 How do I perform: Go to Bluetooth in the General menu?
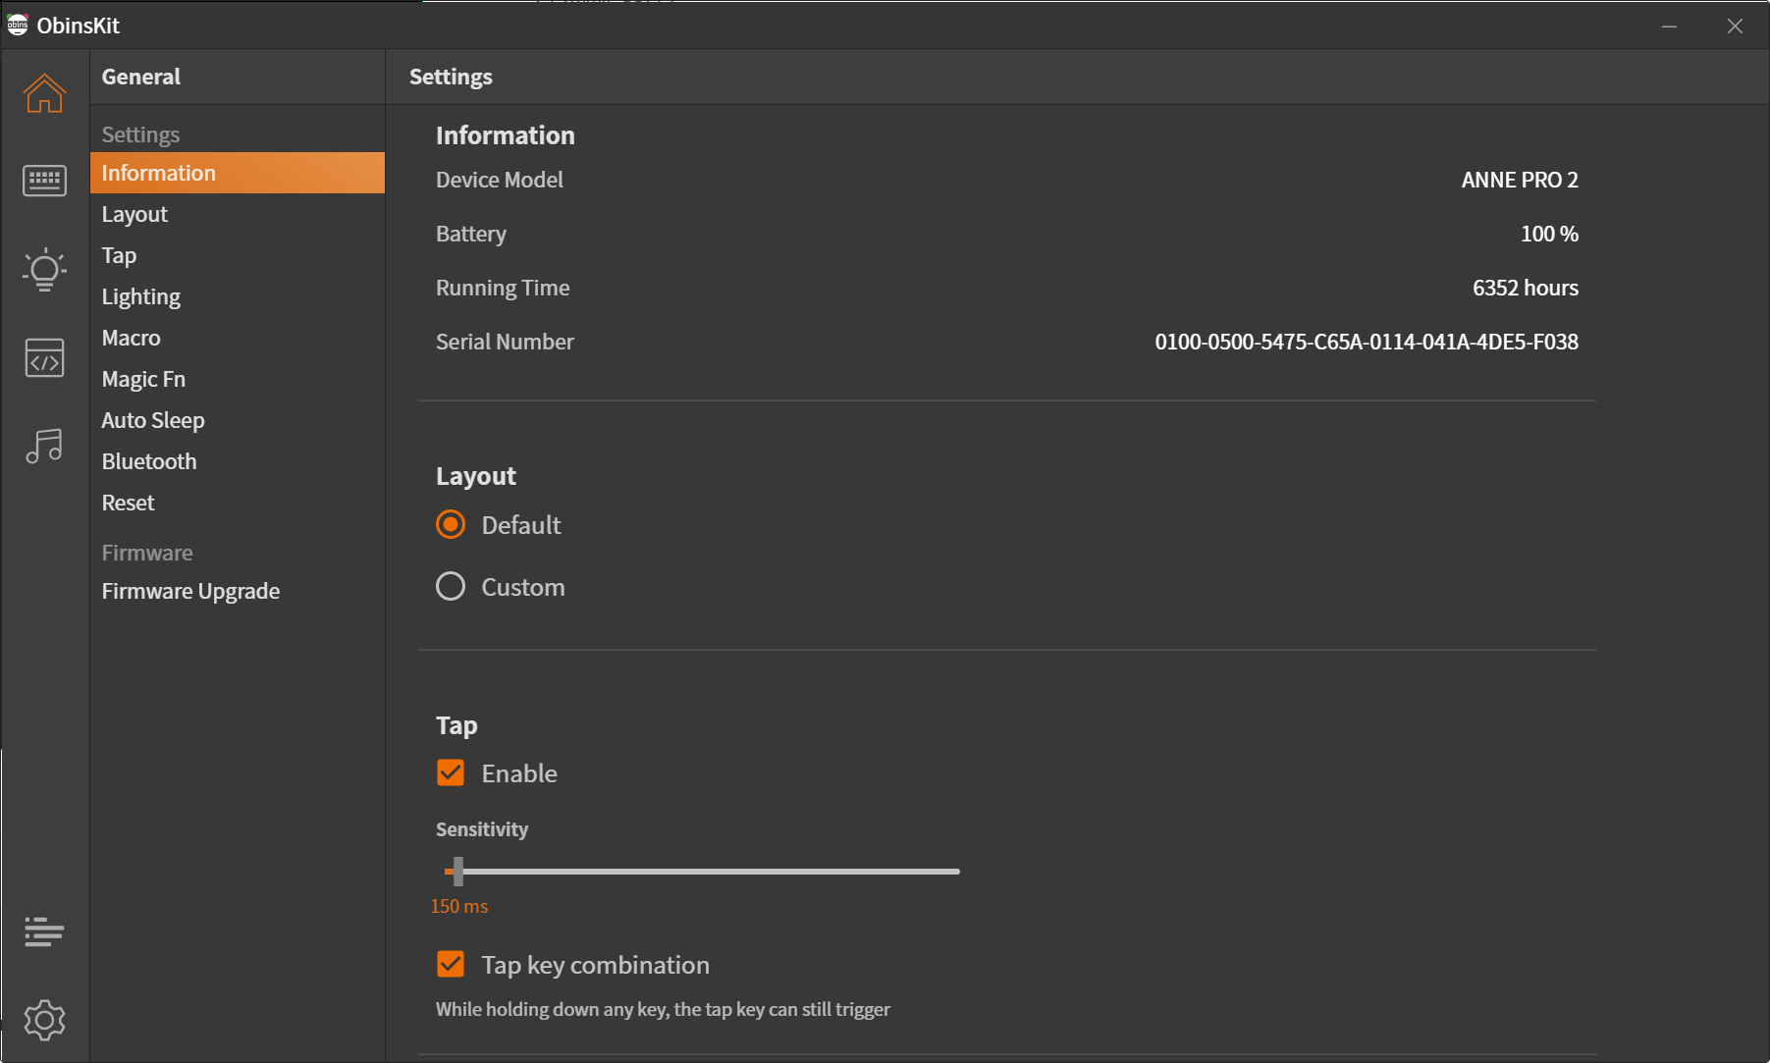[x=238, y=461]
